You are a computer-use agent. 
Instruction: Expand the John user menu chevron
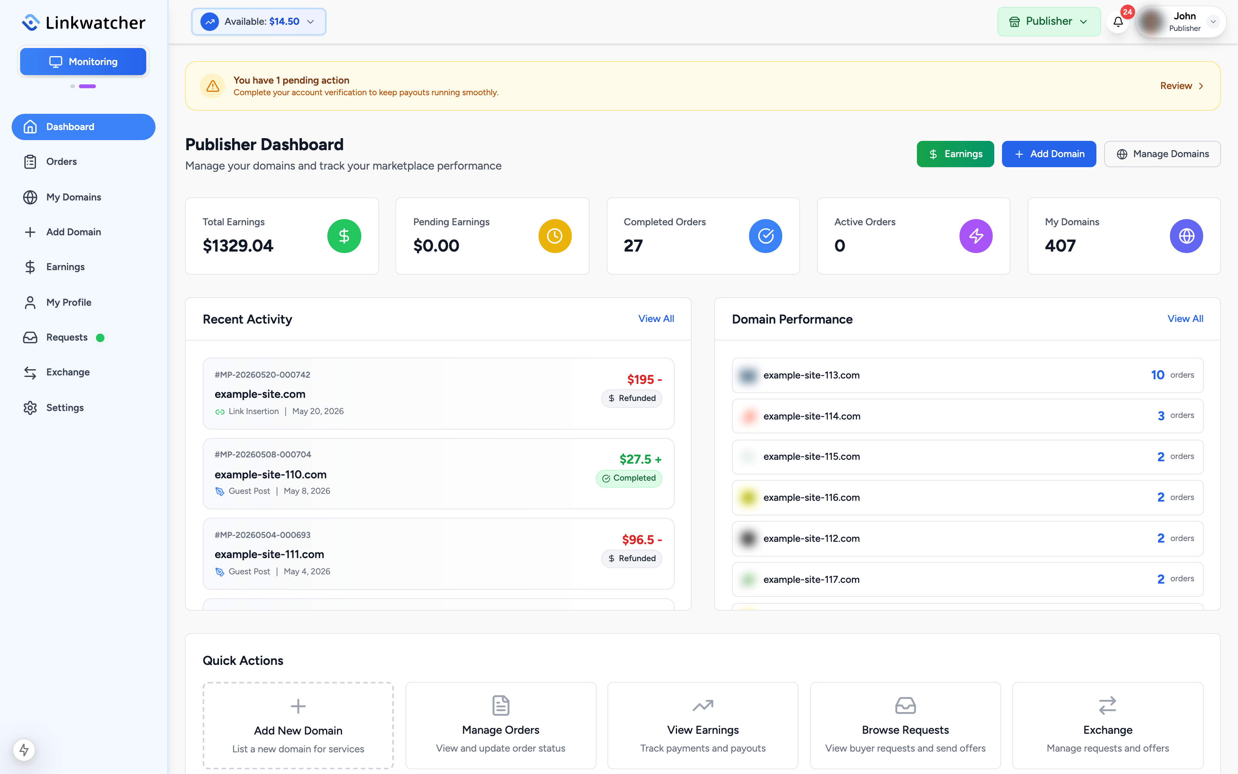pyautogui.click(x=1213, y=22)
